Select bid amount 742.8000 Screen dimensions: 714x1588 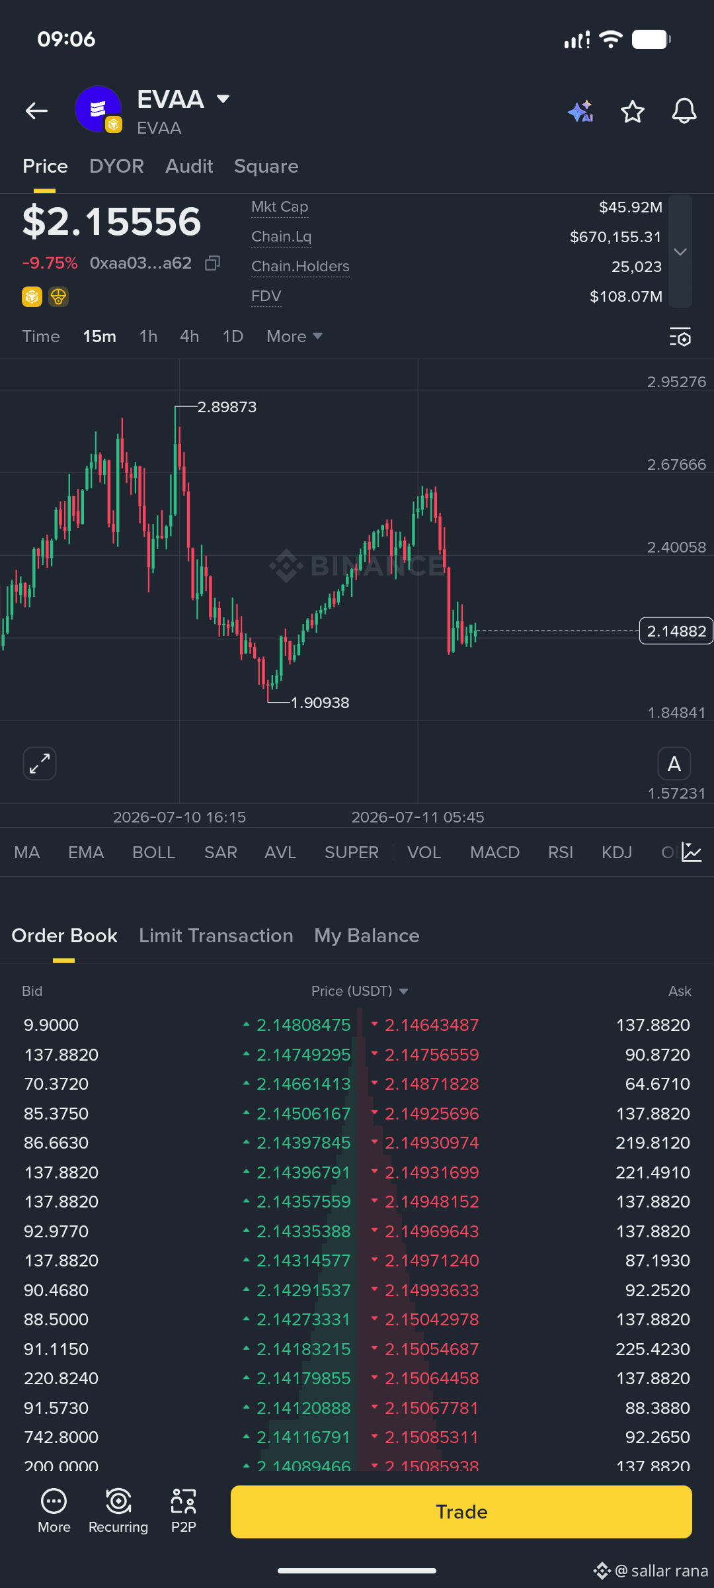point(61,1437)
